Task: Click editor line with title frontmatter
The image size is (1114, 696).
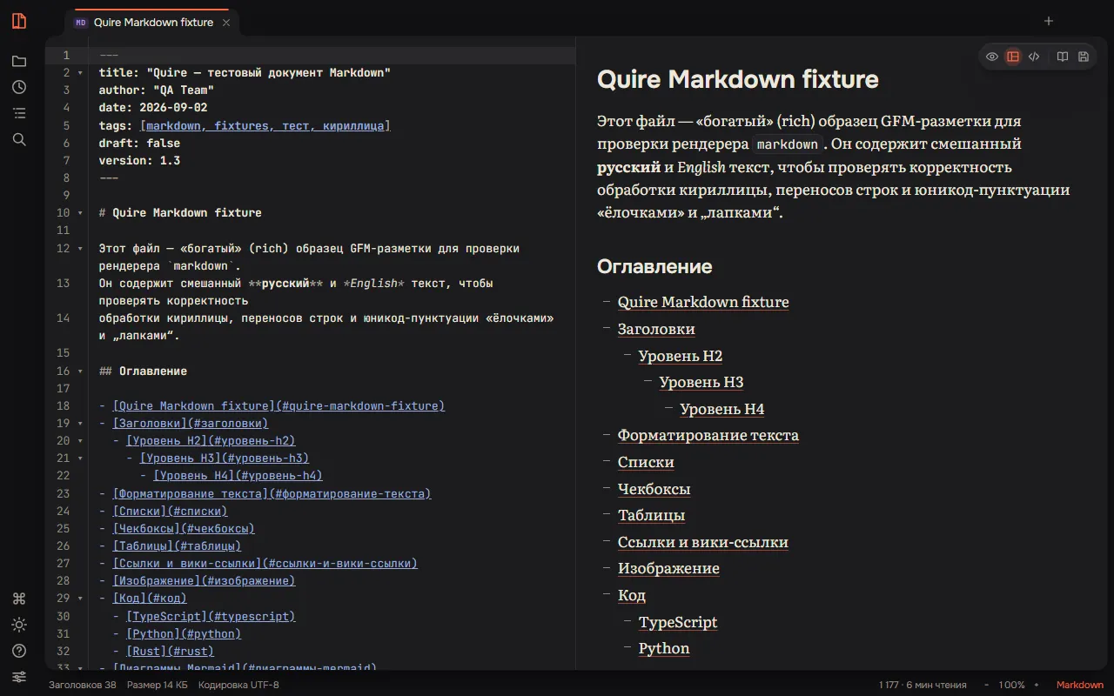Action: pyautogui.click(x=245, y=73)
